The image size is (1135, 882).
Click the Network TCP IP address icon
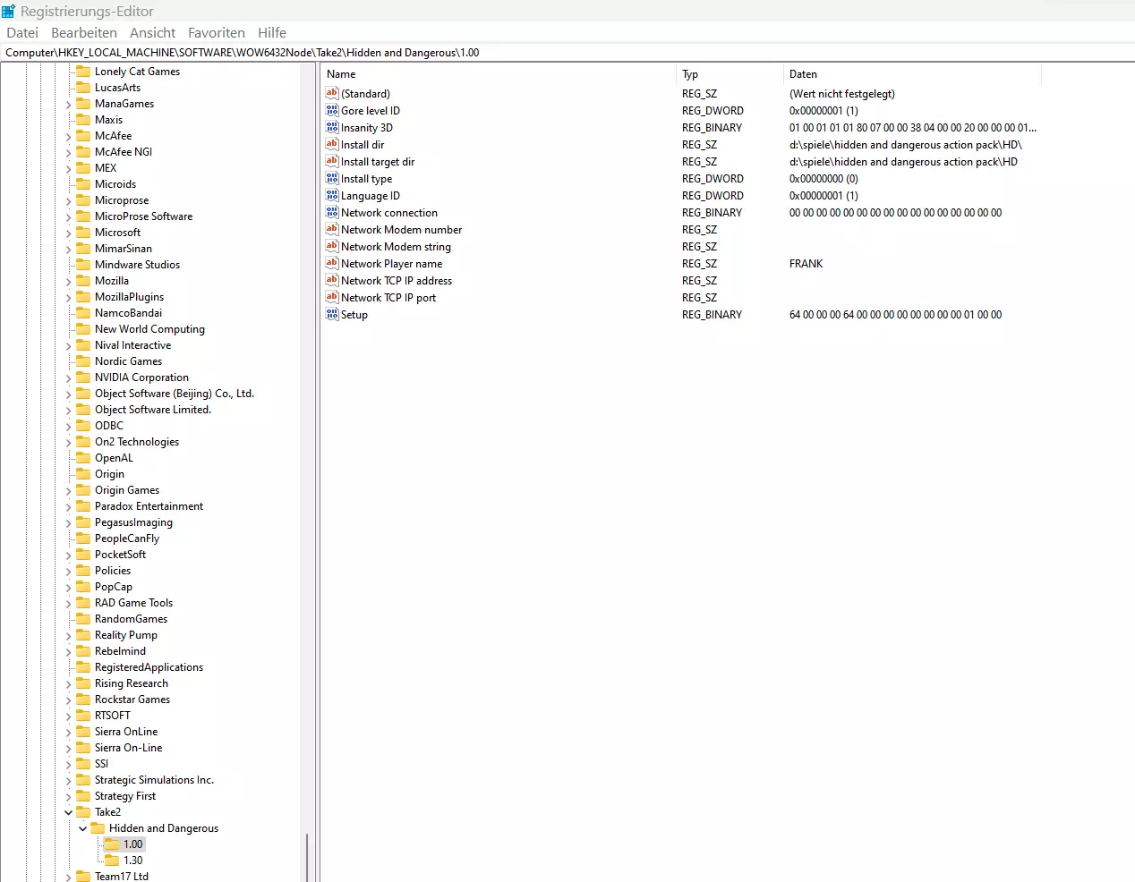[332, 280]
